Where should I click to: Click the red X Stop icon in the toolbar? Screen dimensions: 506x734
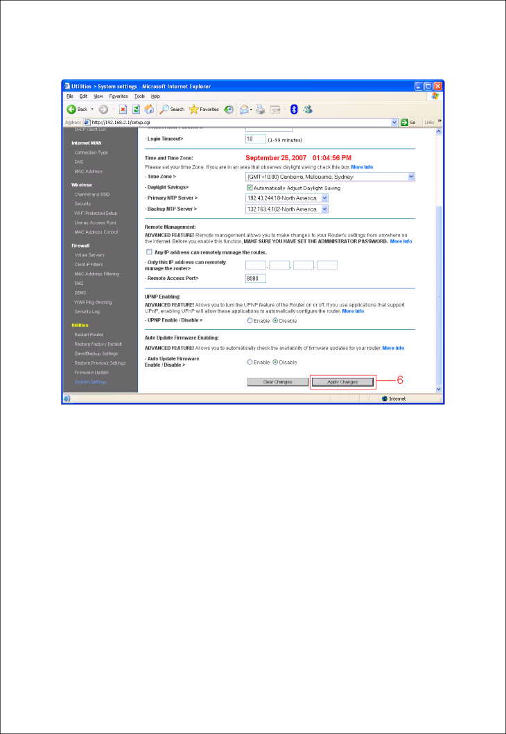[123, 109]
